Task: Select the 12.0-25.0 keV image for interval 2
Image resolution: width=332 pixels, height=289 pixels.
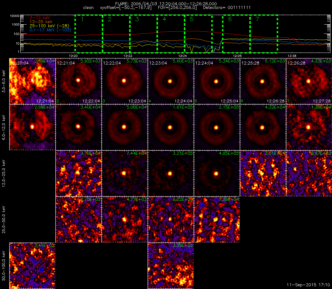Action: tap(78, 173)
